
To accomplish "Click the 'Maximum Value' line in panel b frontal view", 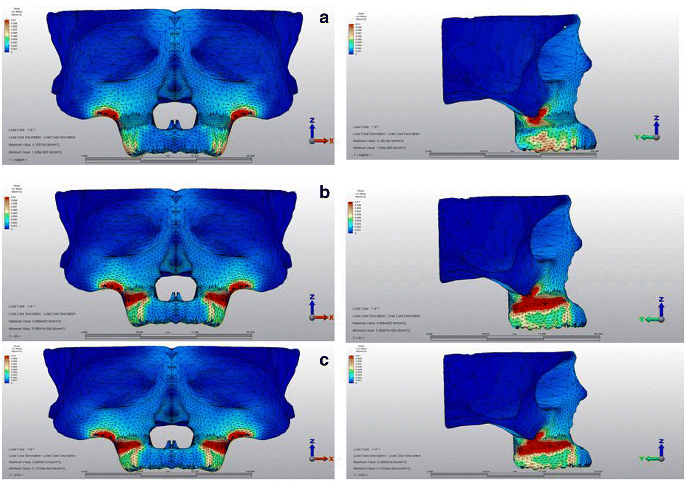I will [x=35, y=321].
